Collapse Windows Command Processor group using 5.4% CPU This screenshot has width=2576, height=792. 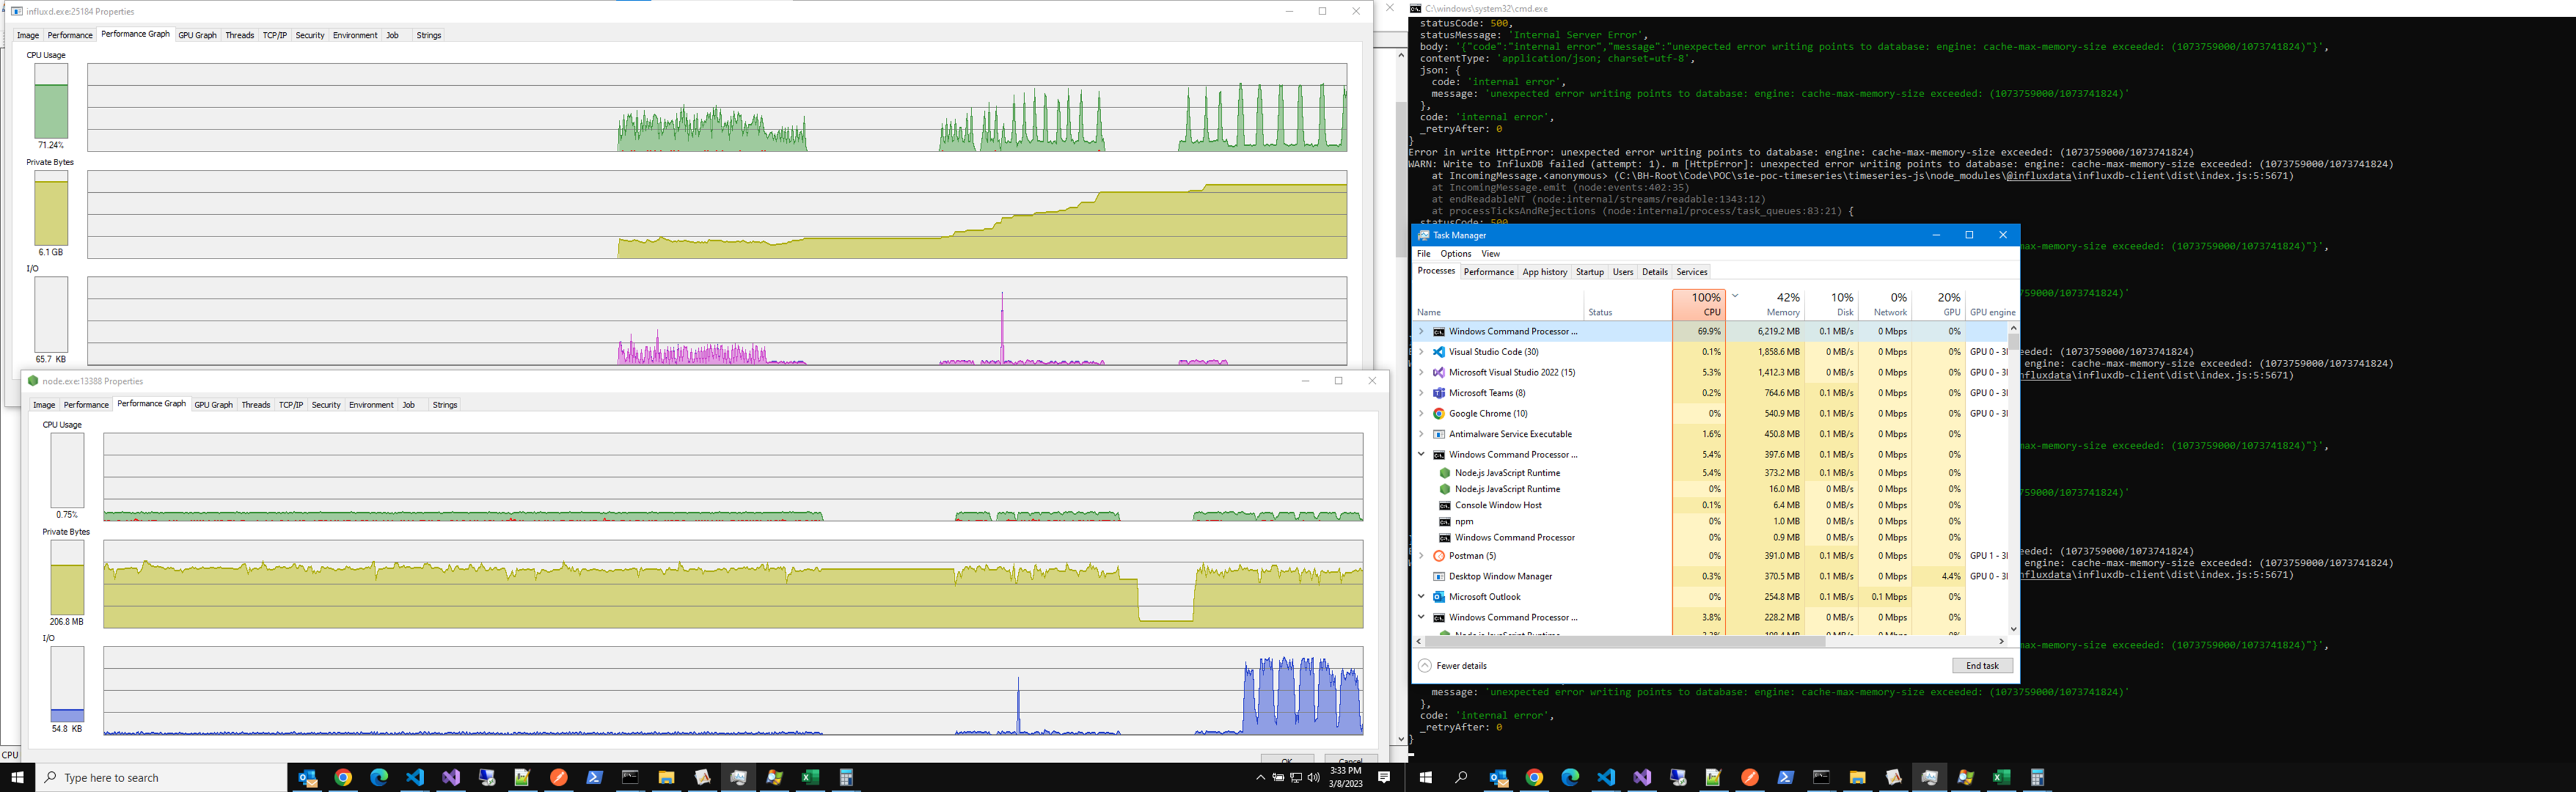click(1421, 454)
